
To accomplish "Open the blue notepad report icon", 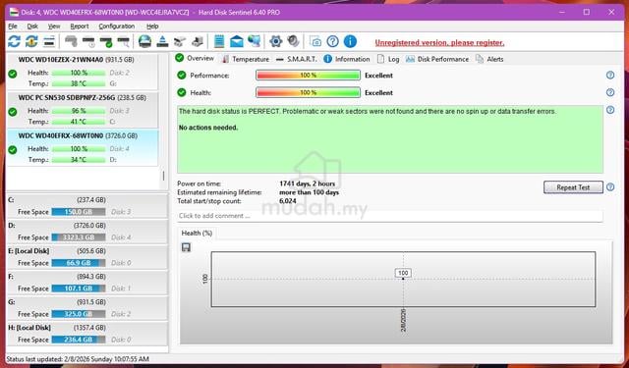I will (219, 41).
